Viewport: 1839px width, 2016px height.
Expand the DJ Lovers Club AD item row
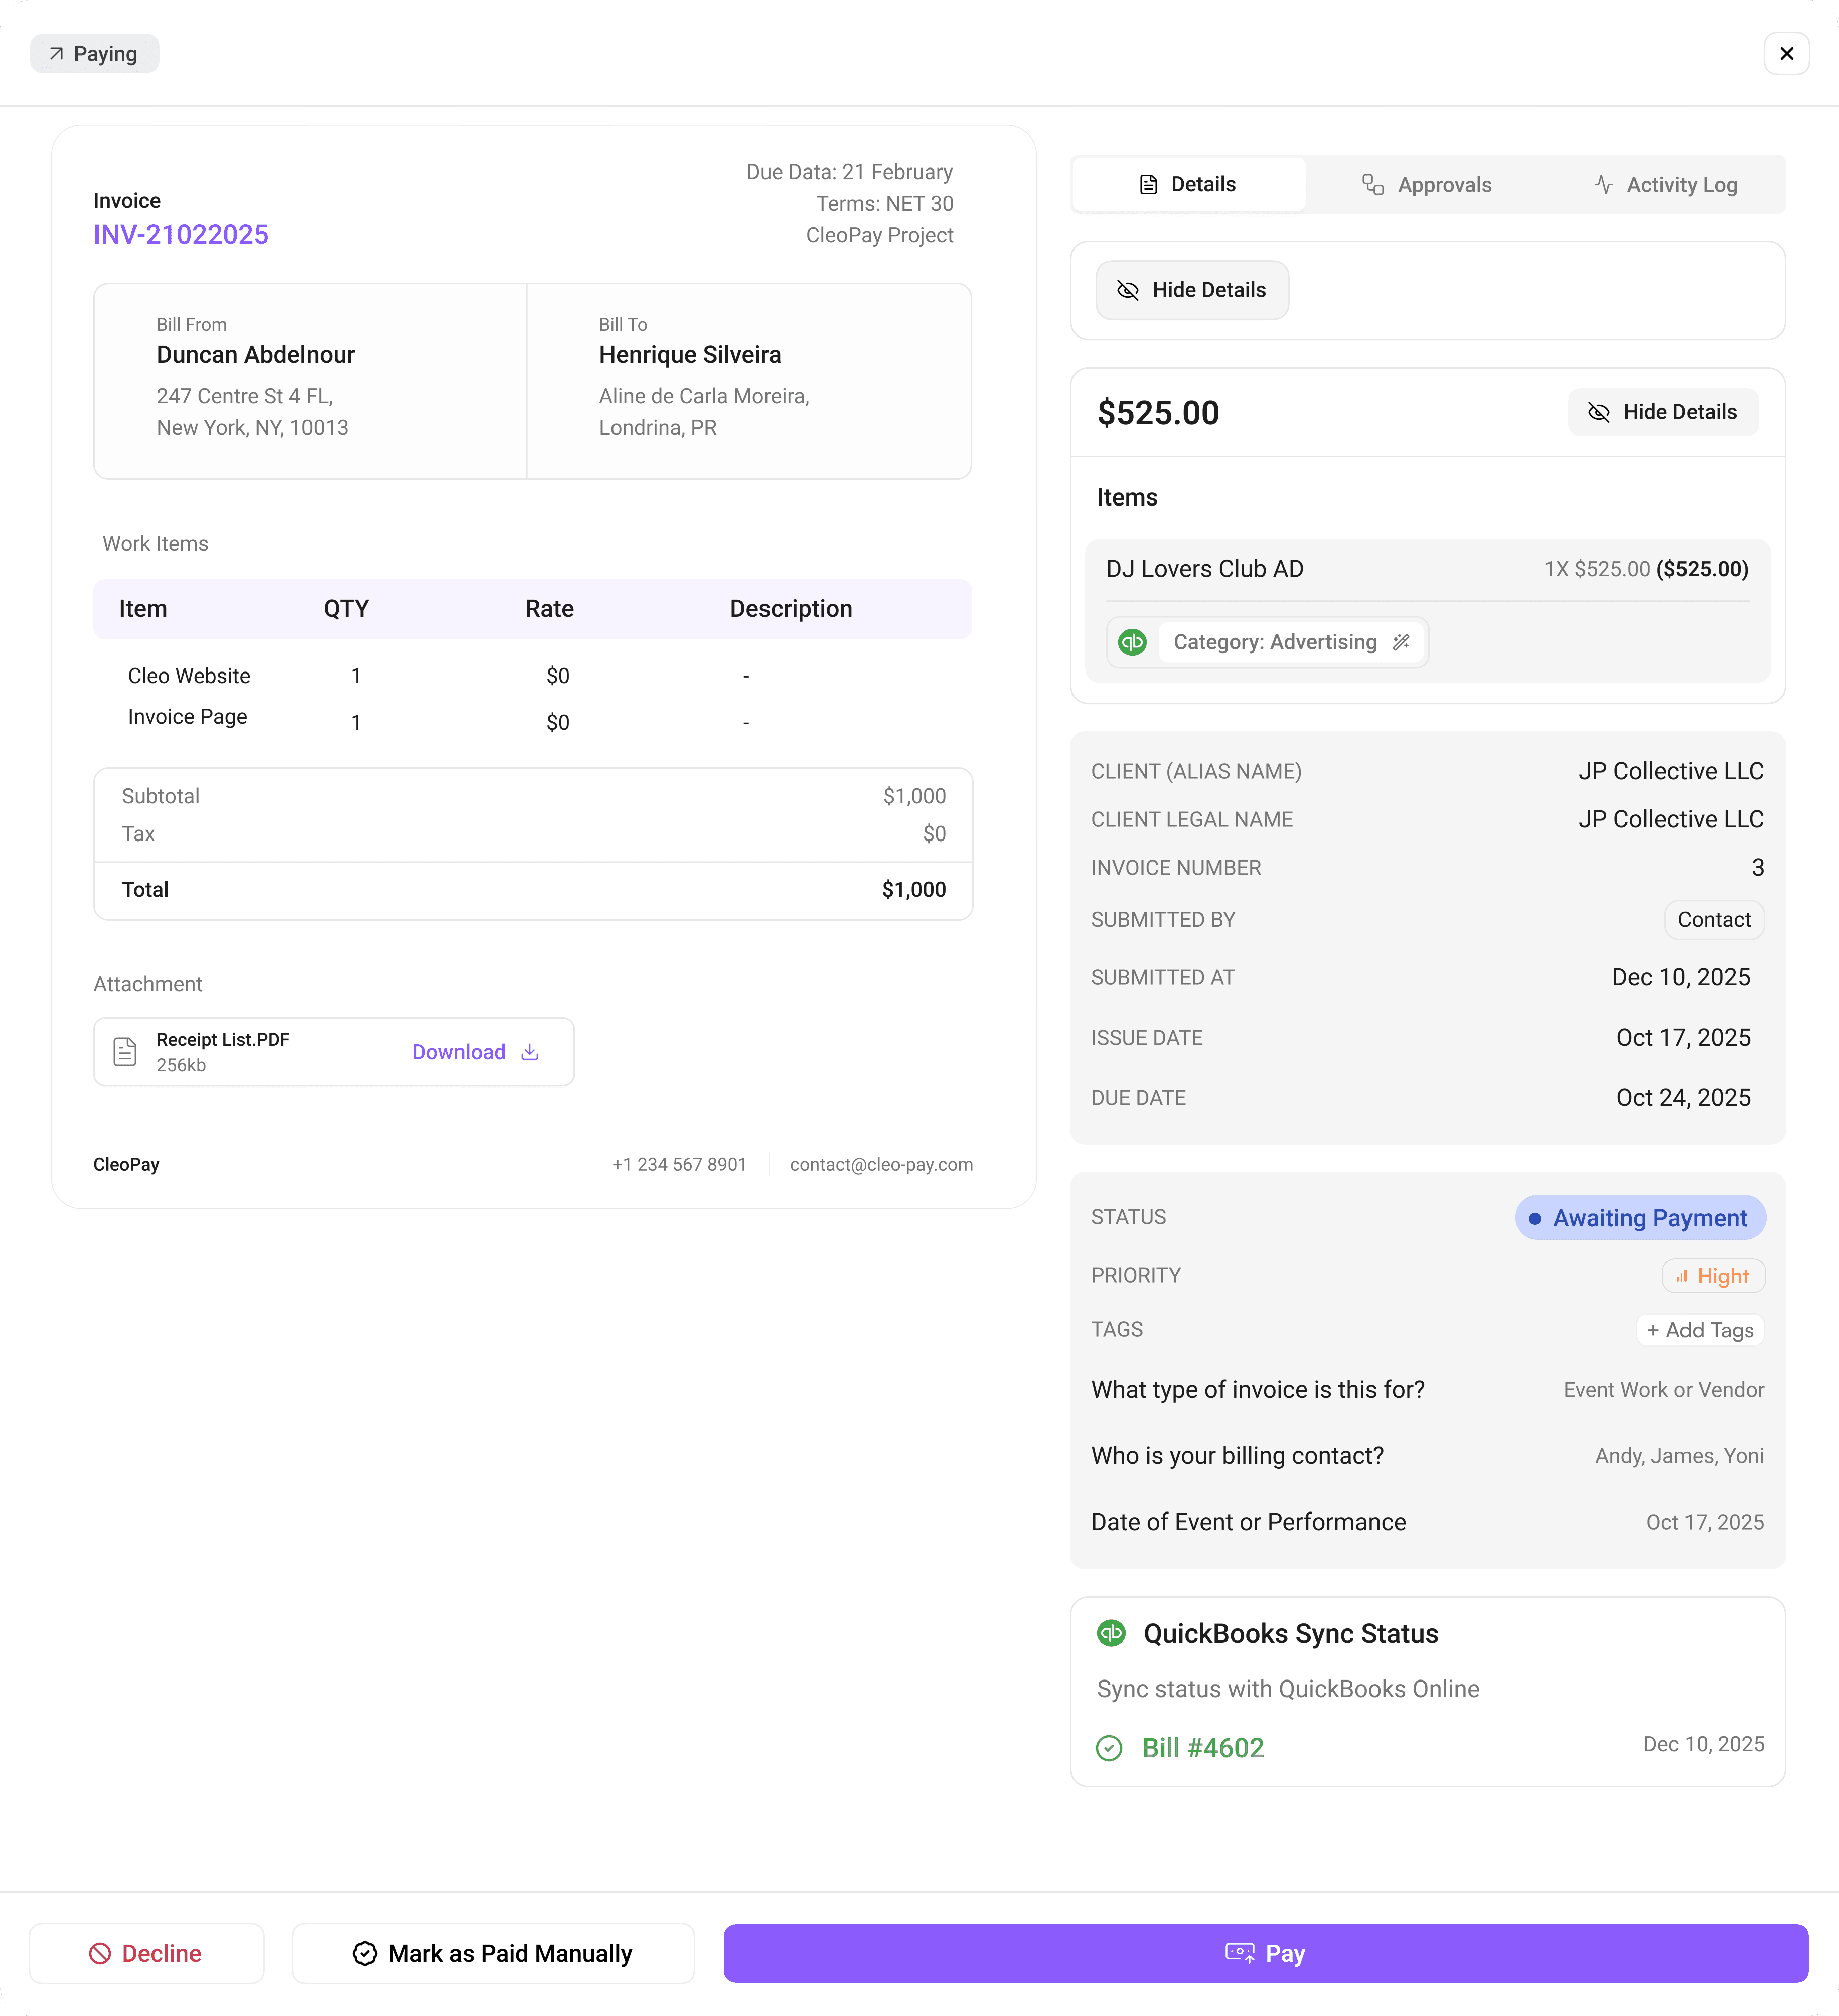(x=1427, y=569)
